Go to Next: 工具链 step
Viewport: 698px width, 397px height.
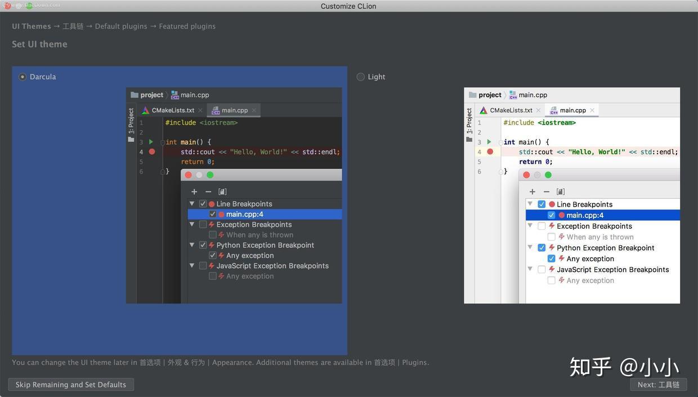point(659,385)
